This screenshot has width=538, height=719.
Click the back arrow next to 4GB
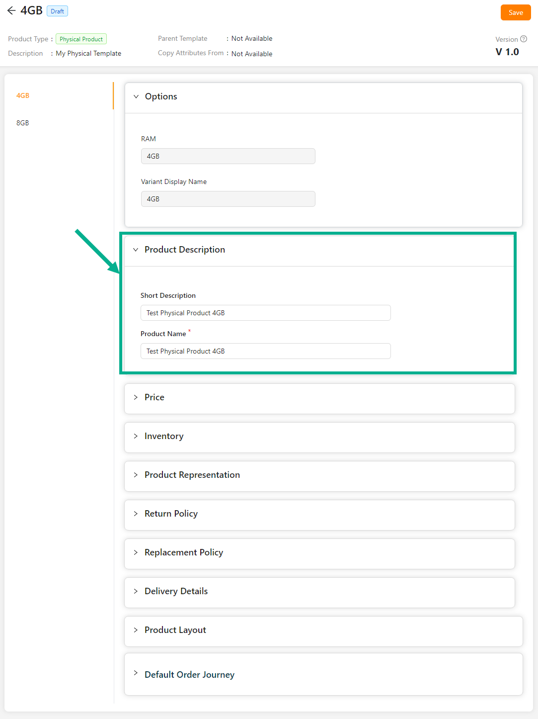point(11,10)
